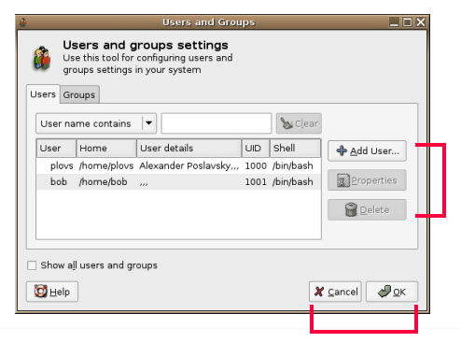461x357 pixels.
Task: Sort by the User details column header
Action: [x=189, y=149]
